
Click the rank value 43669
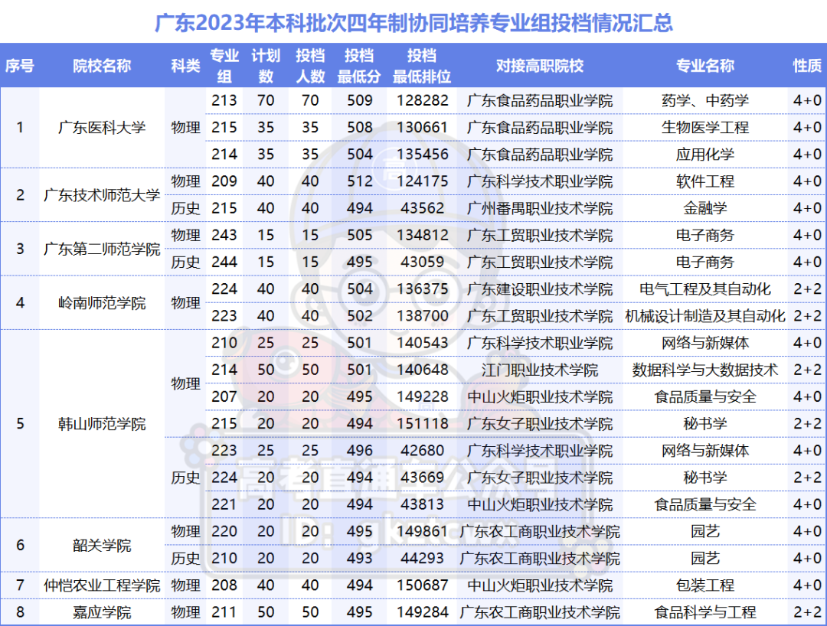point(423,478)
